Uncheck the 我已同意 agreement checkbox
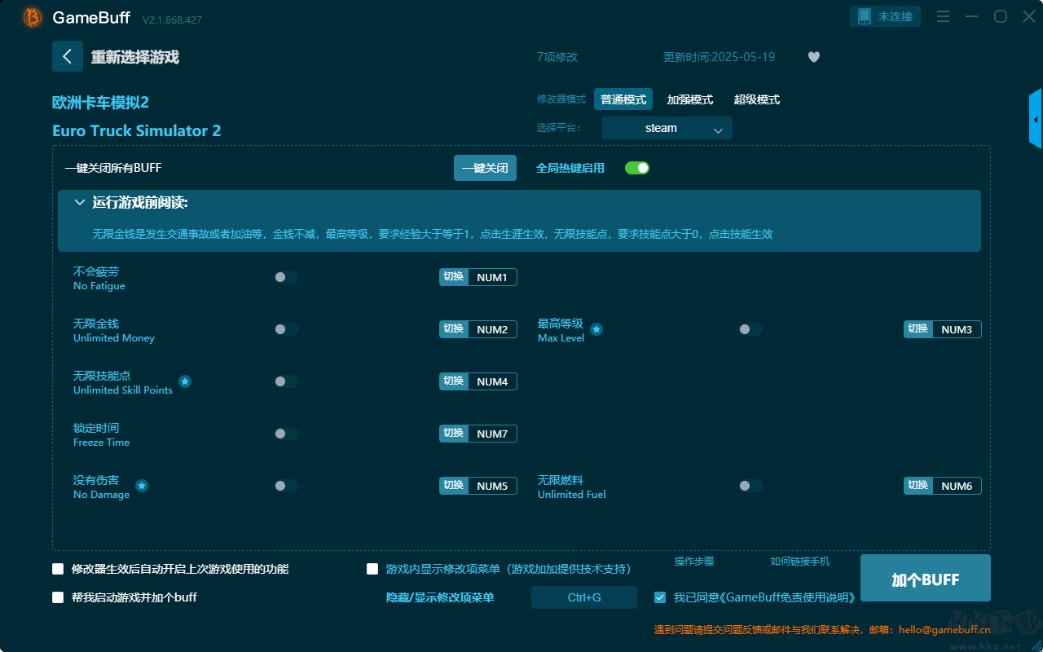The height and width of the screenshot is (652, 1043). pos(660,597)
